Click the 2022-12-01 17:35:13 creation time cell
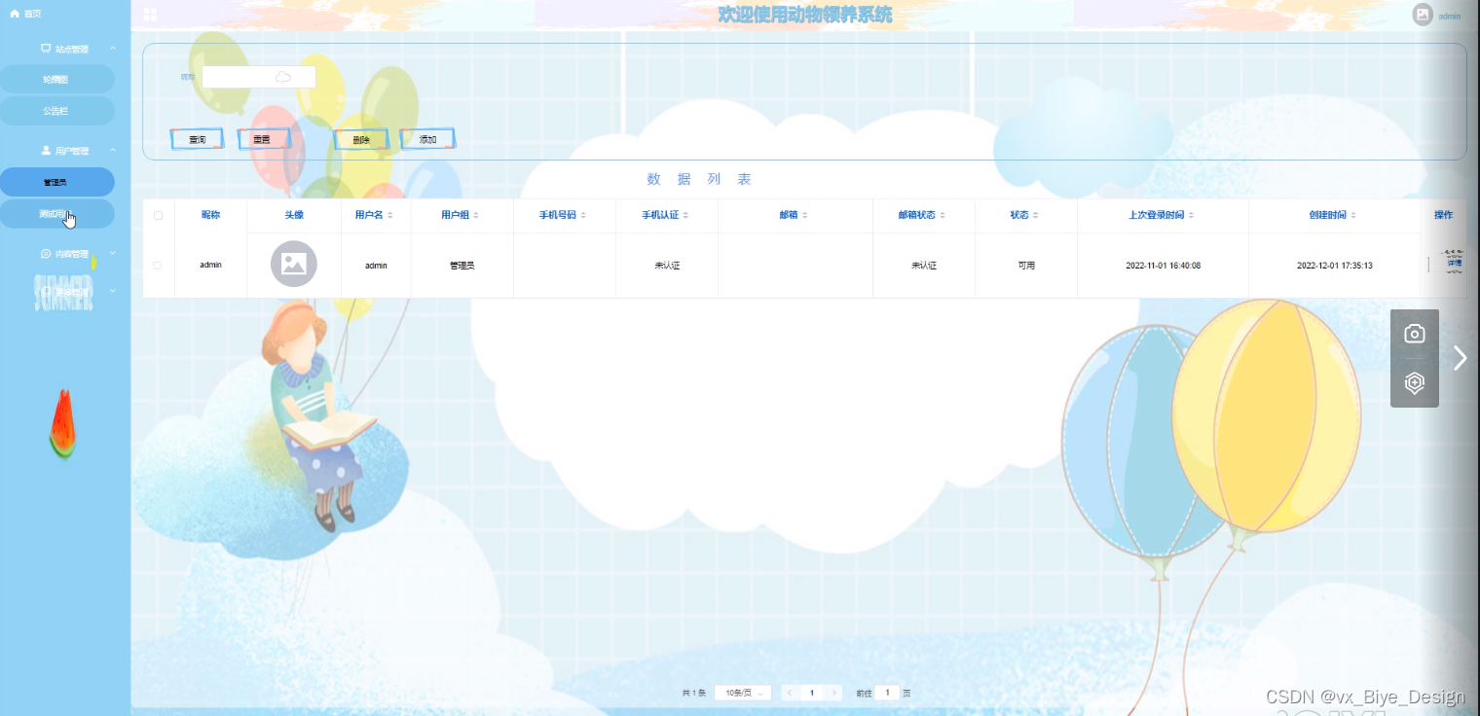 pyautogui.click(x=1334, y=265)
